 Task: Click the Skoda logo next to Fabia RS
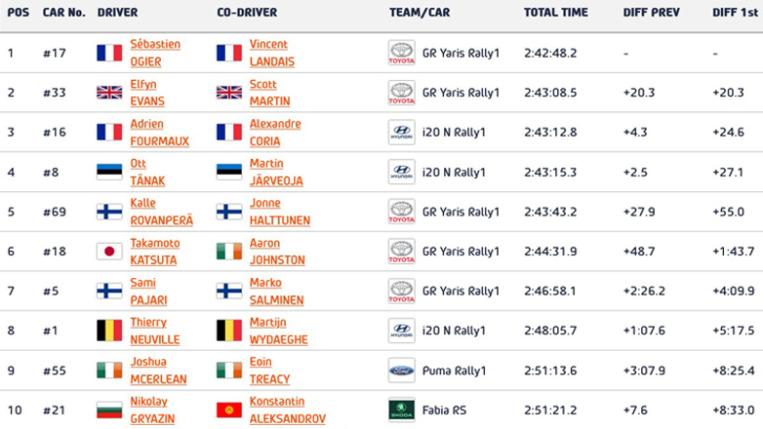[x=401, y=410]
